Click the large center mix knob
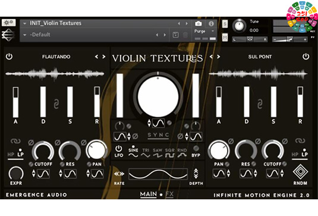 pos(158,96)
